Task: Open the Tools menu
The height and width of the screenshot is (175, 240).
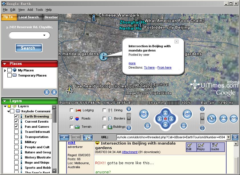Action: click(x=39, y=10)
